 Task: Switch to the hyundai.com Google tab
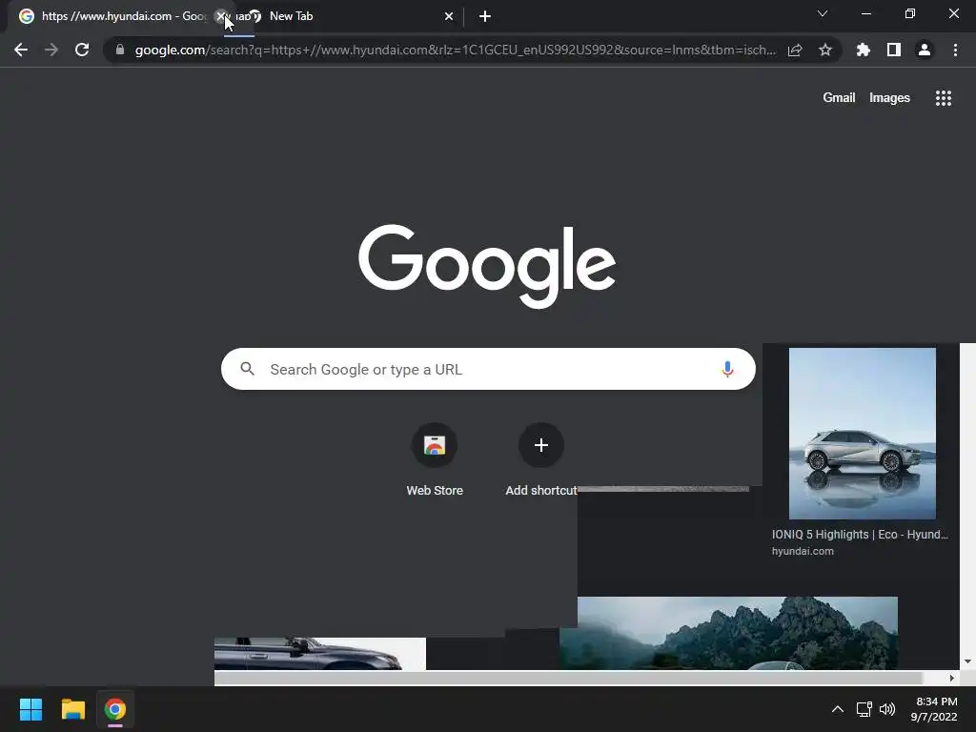[x=118, y=16]
